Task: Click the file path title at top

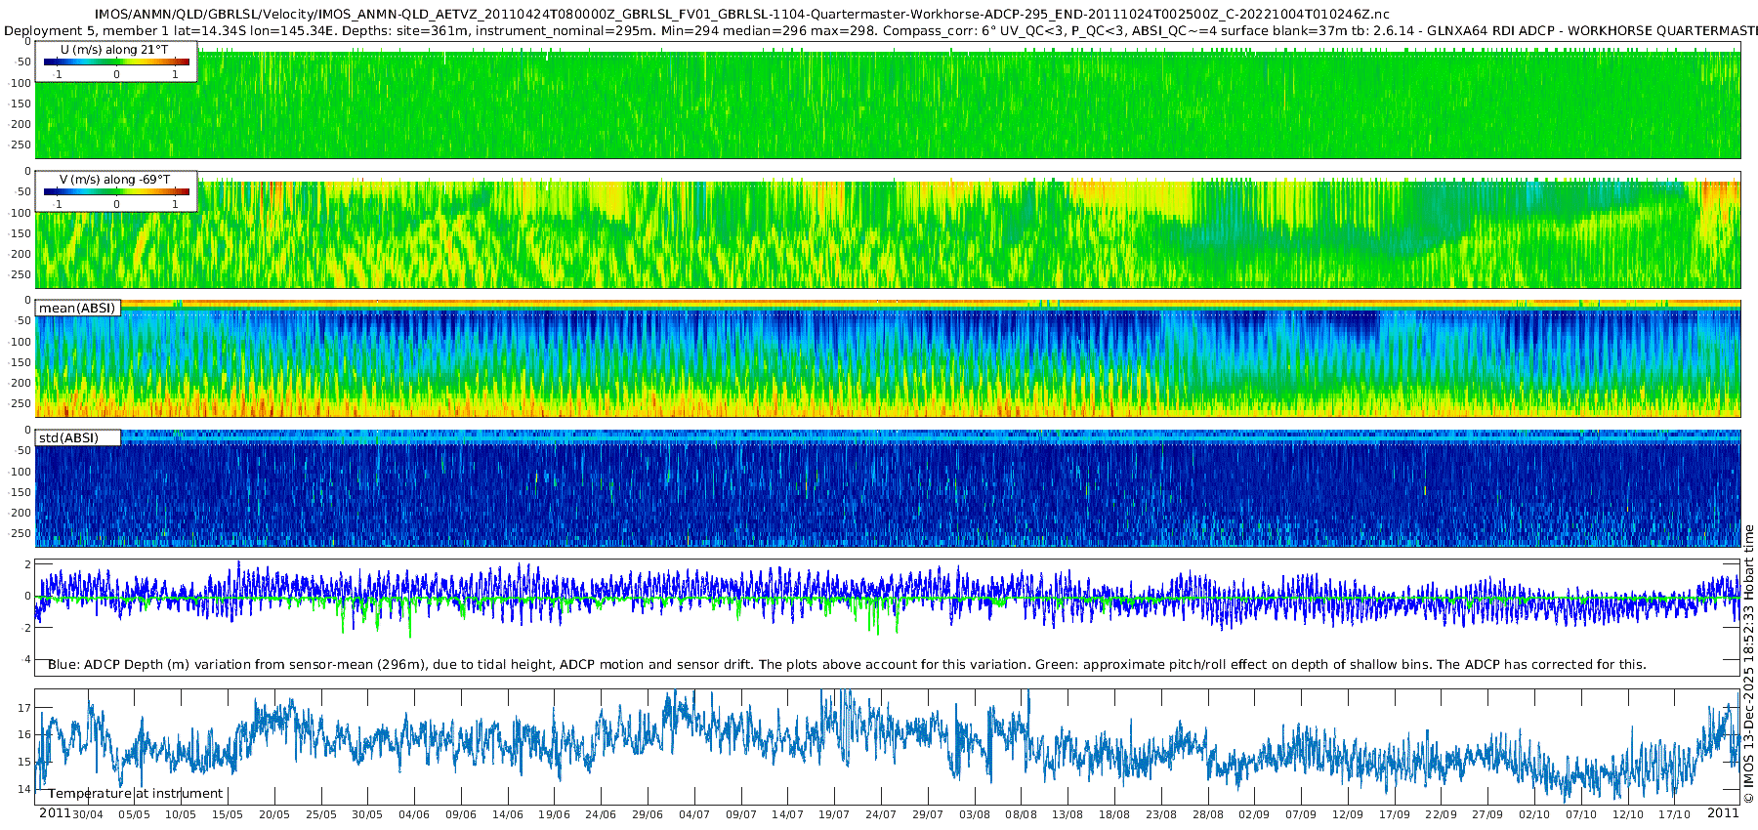Action: coord(742,15)
